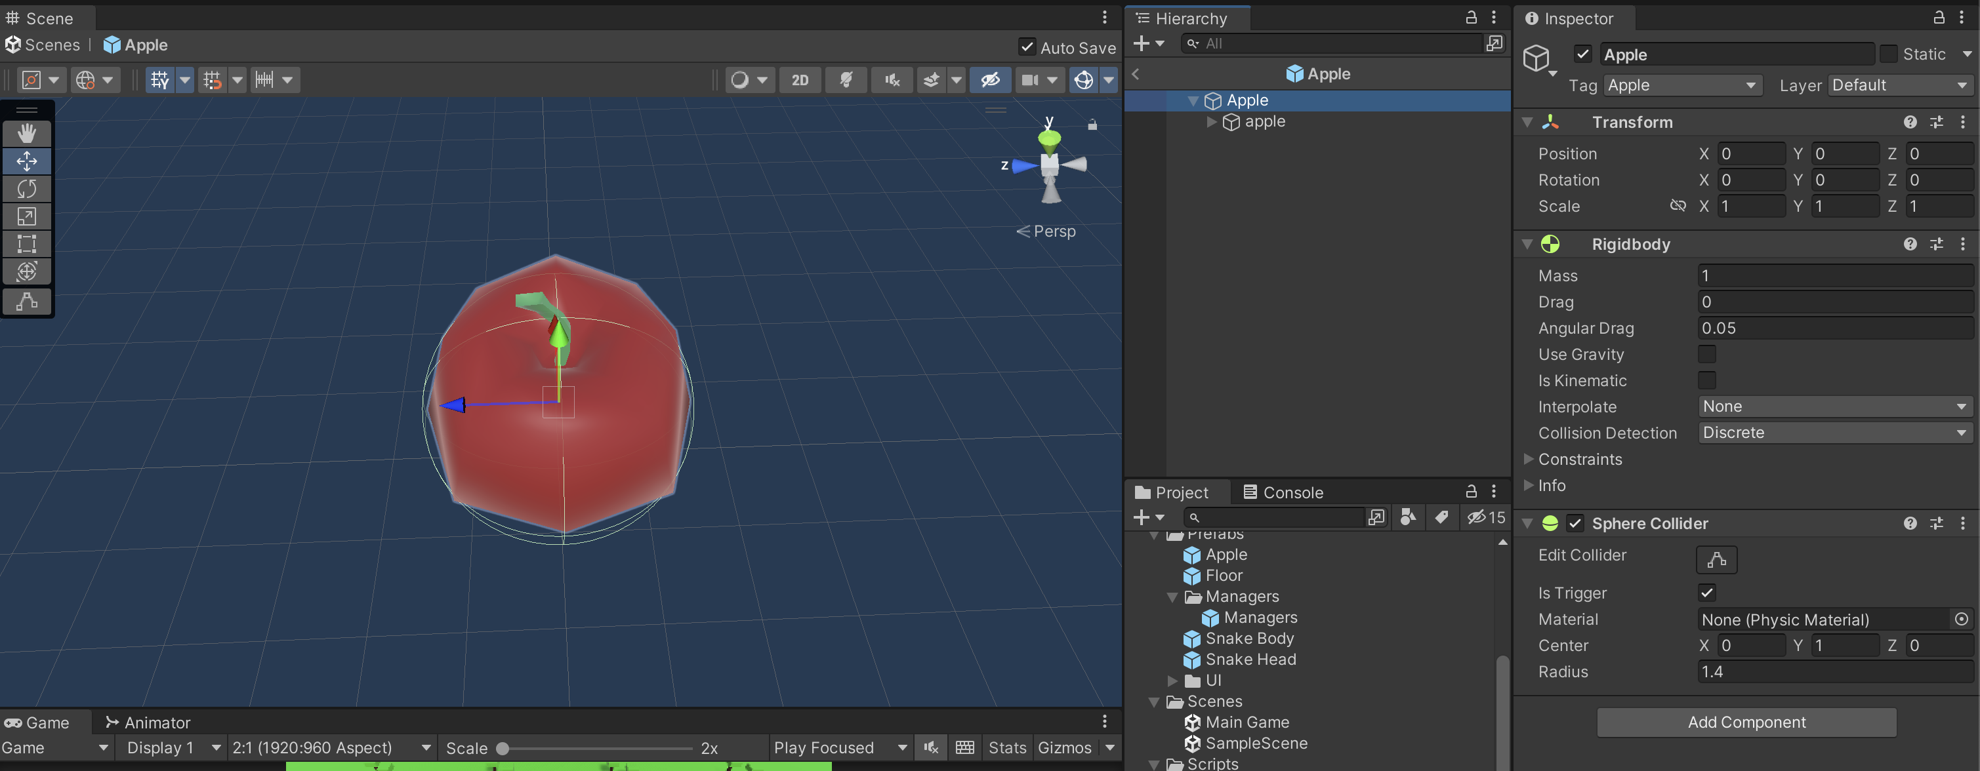The image size is (1980, 771).
Task: Toggle scene lighting icon
Action: [846, 80]
